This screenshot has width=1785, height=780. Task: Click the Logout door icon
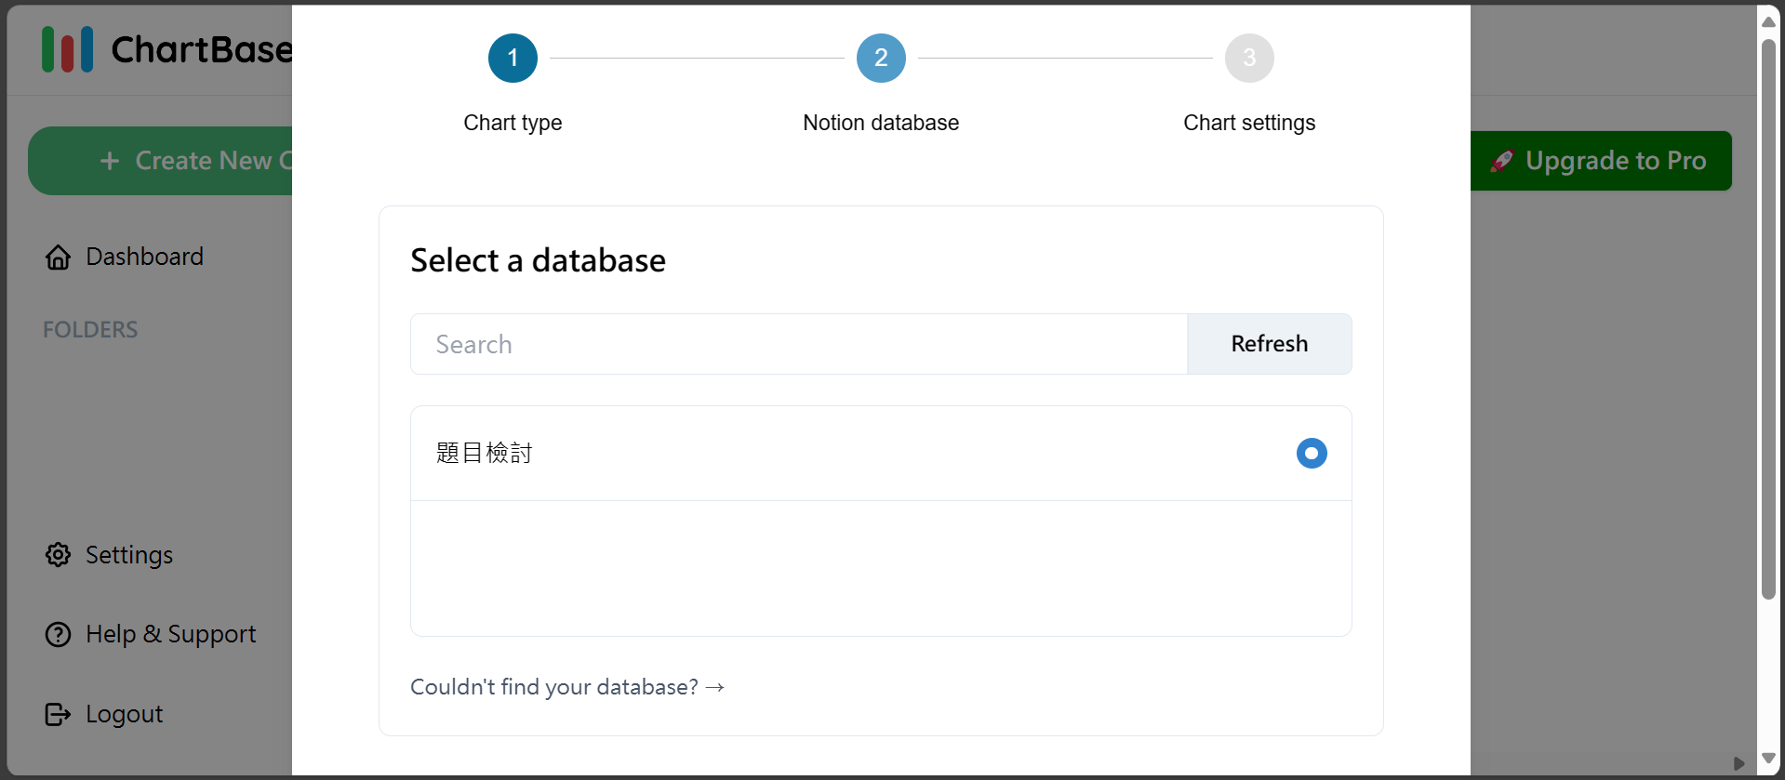(x=58, y=714)
